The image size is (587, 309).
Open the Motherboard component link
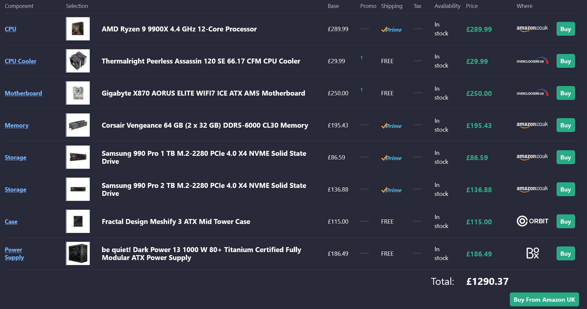coord(23,93)
